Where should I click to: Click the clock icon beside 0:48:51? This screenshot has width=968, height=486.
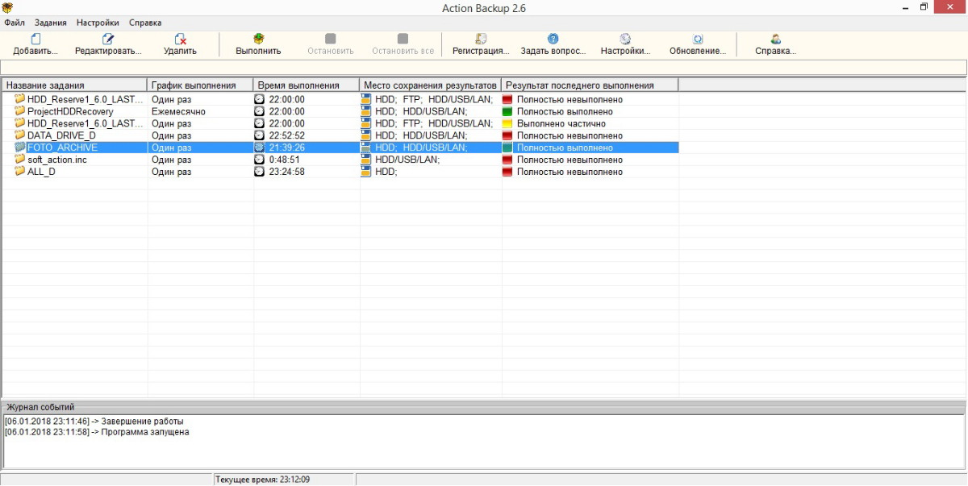point(259,160)
